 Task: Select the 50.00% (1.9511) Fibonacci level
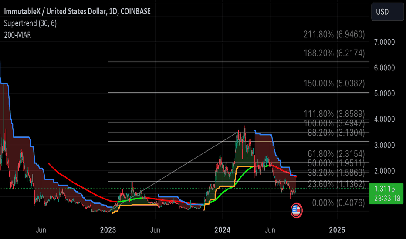click(334, 163)
